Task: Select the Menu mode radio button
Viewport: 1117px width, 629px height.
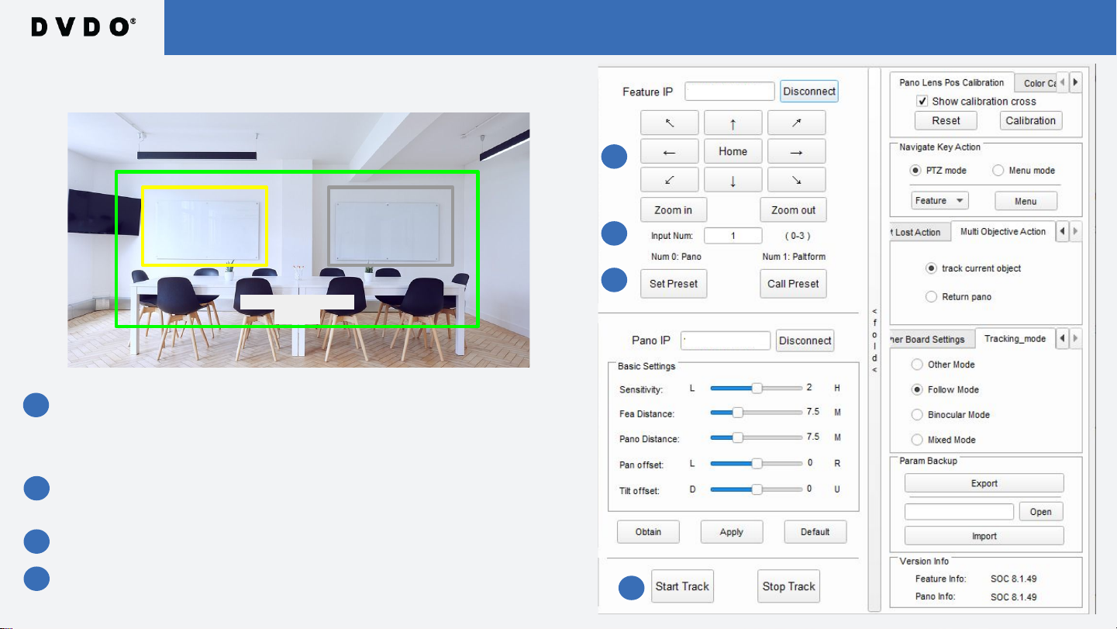Action: tap(998, 171)
